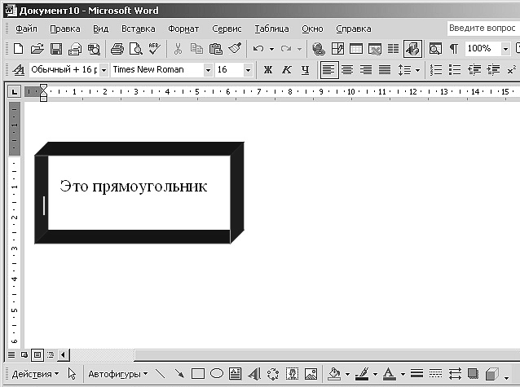The image size is (520, 387).
Task: Insert WordArt object
Action: point(254,374)
